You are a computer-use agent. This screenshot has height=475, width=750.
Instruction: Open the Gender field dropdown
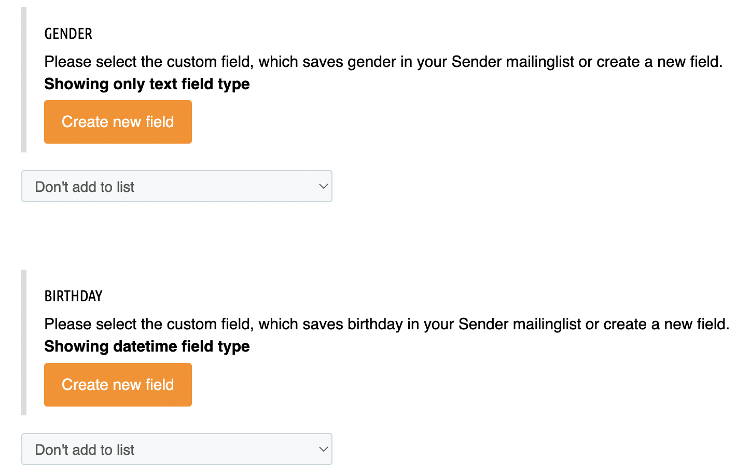click(x=176, y=186)
